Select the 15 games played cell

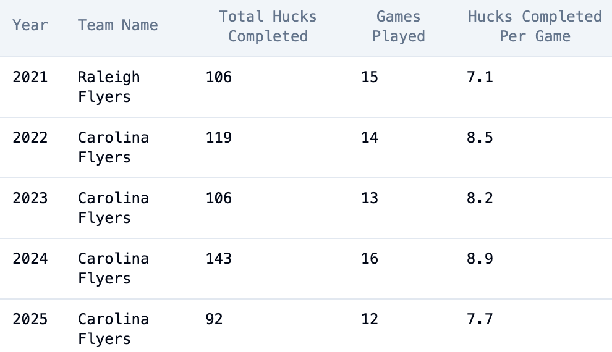(370, 77)
